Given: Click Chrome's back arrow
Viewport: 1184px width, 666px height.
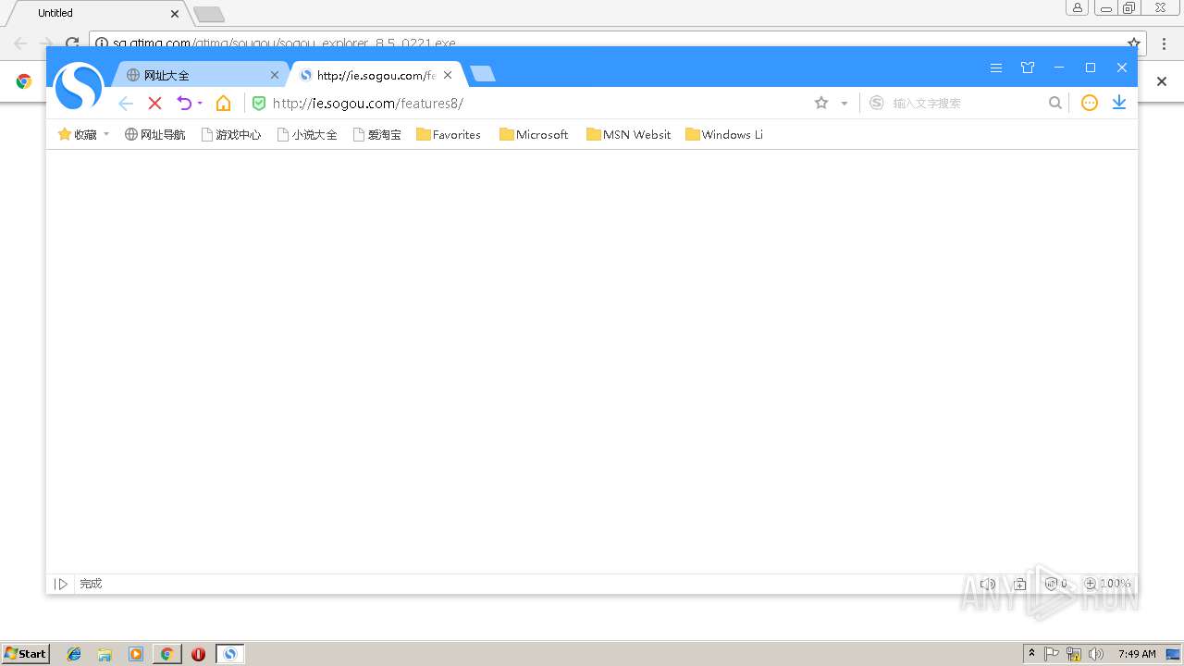Looking at the screenshot, I should click(20, 43).
